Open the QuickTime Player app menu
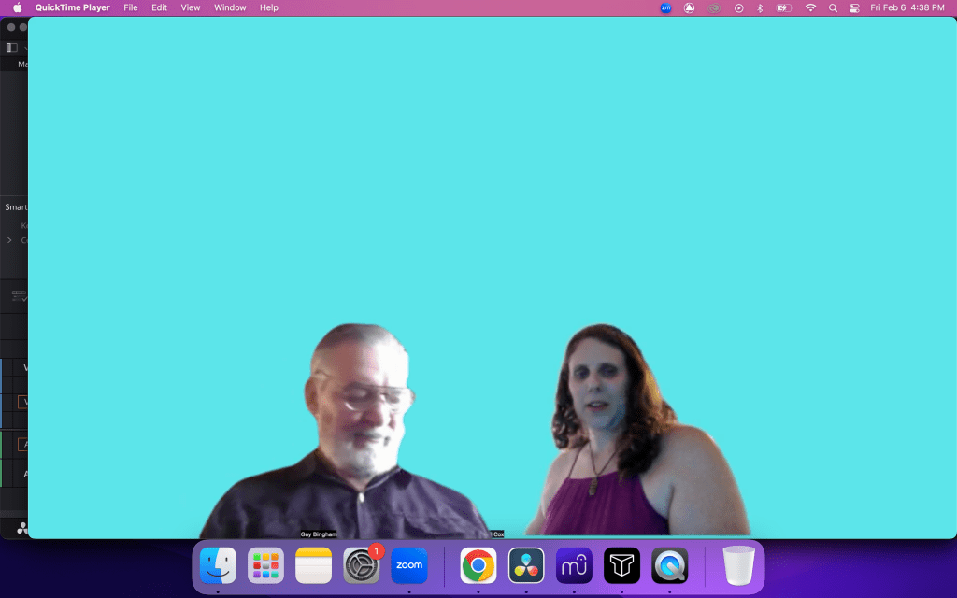This screenshot has width=957, height=598. pyautogui.click(x=72, y=7)
